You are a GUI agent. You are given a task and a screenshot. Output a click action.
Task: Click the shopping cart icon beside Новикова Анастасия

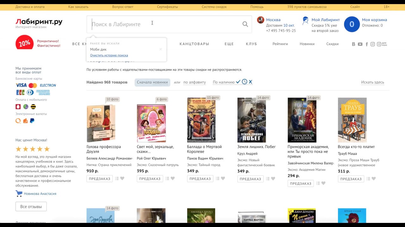click(x=19, y=194)
